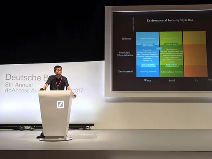Click the Deutsche Bank logo on podium
212x159 pixels.
pyautogui.click(x=60, y=104)
